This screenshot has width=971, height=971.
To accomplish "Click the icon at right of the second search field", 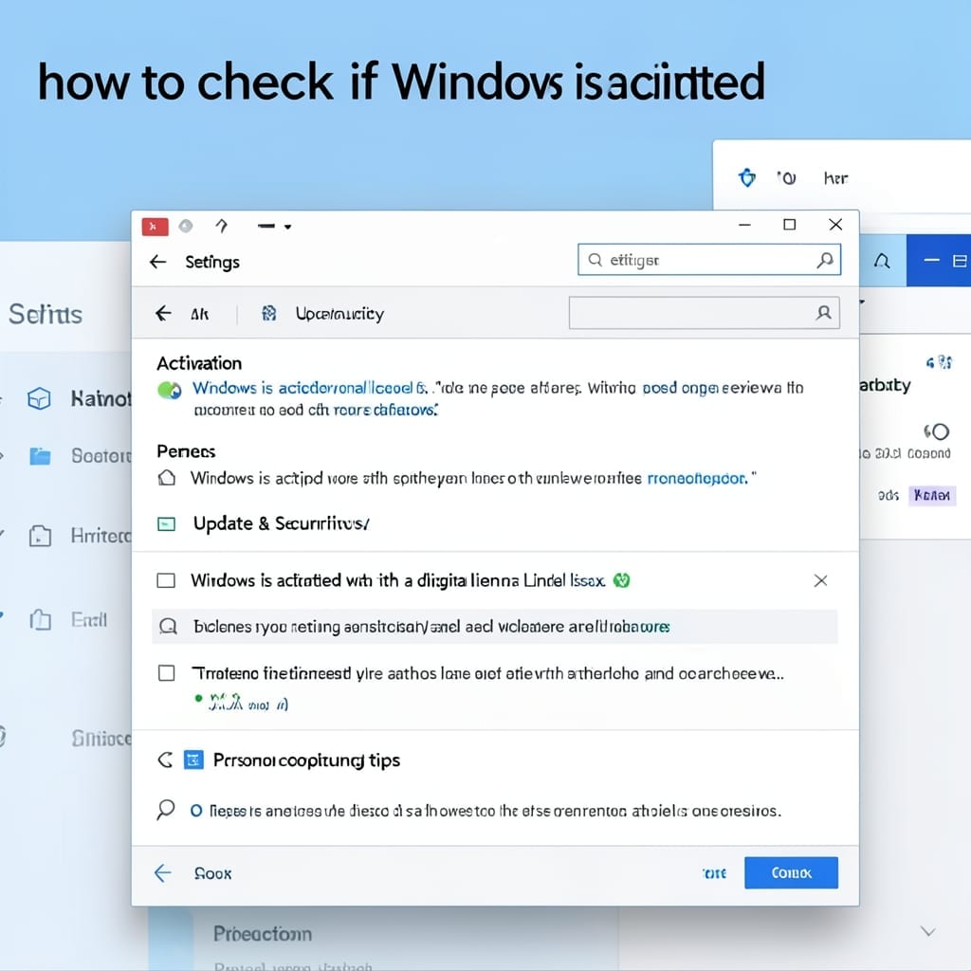I will (x=824, y=313).
